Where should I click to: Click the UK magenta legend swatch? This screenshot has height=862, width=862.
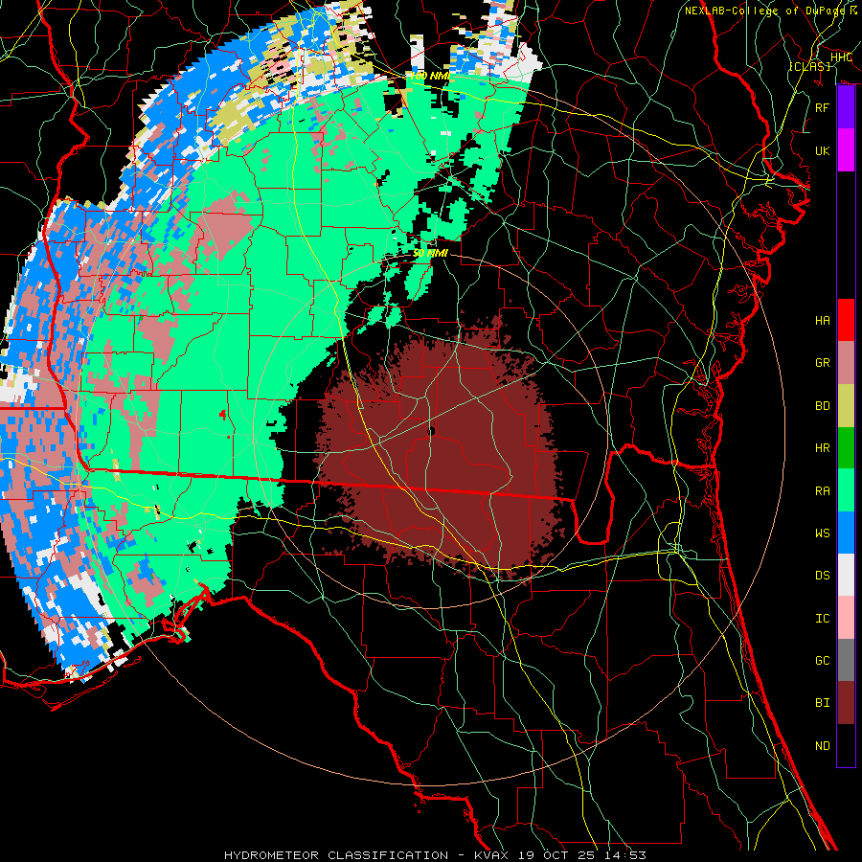coord(846,150)
